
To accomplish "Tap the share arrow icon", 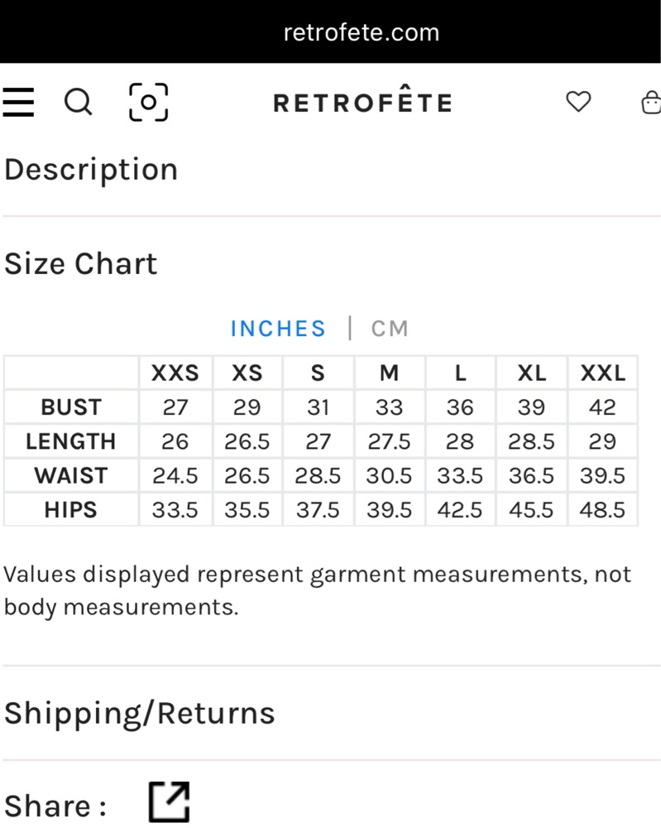I will (169, 802).
